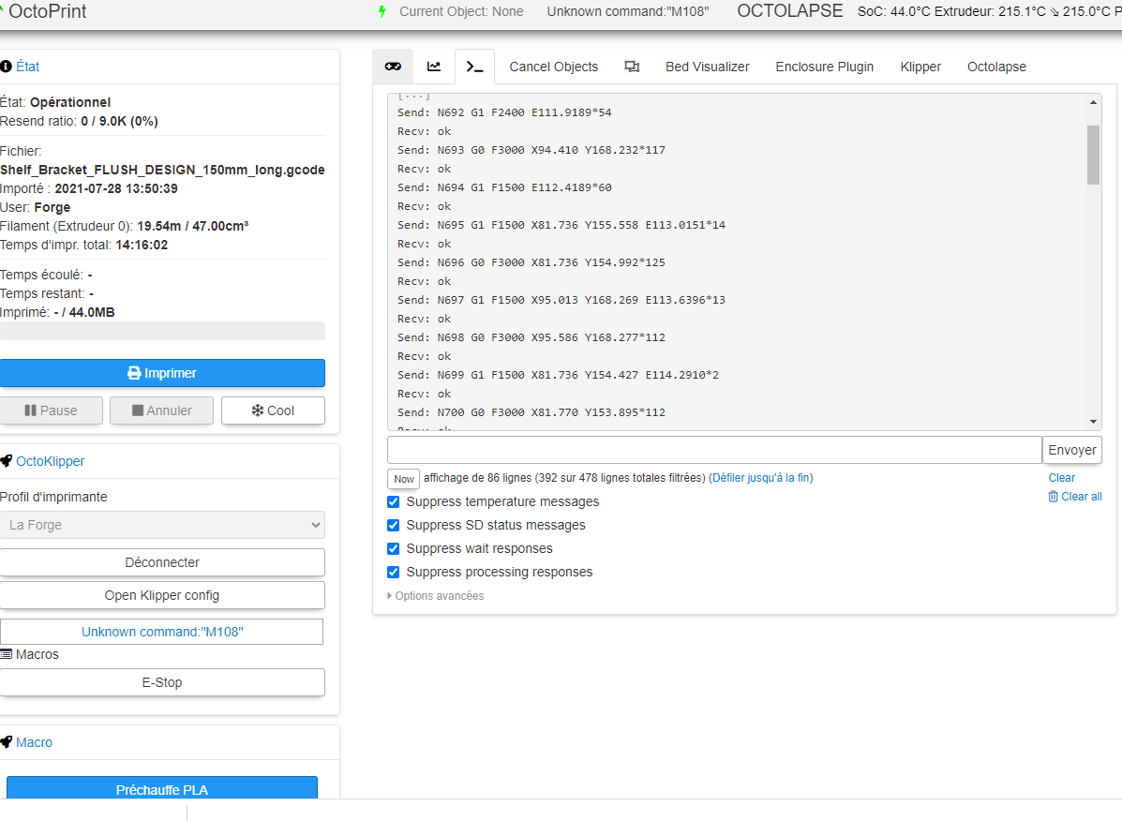Toggle Suppress SD status messages checkbox
The height and width of the screenshot is (821, 1122).
click(x=393, y=526)
